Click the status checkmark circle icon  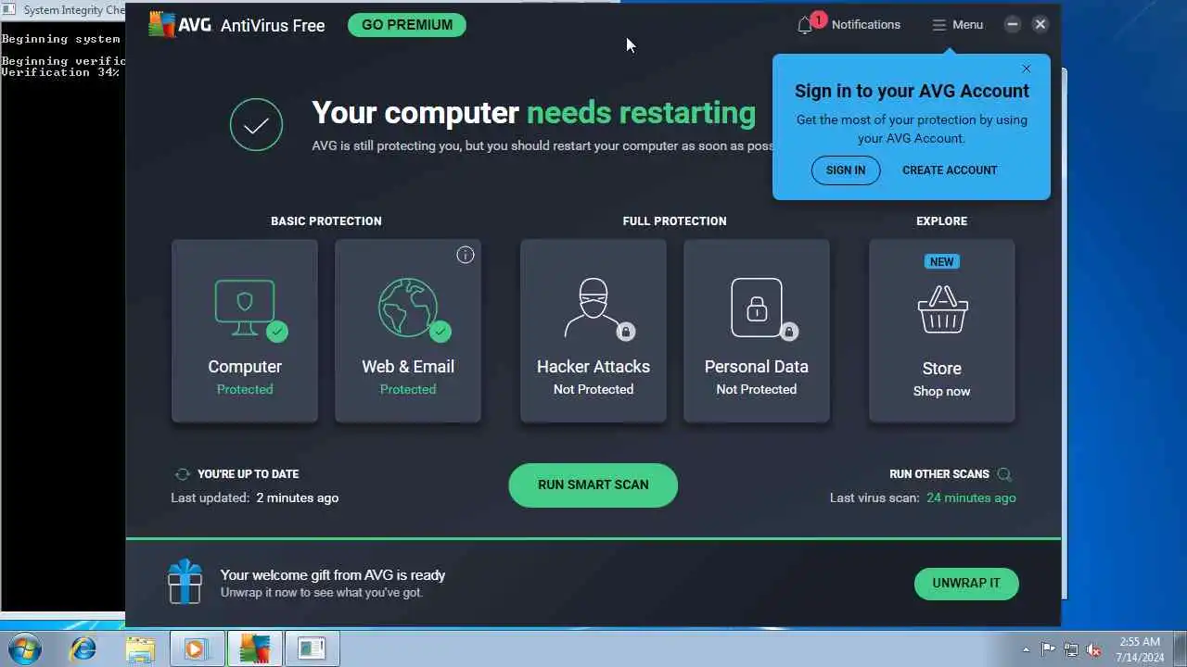[x=257, y=124]
